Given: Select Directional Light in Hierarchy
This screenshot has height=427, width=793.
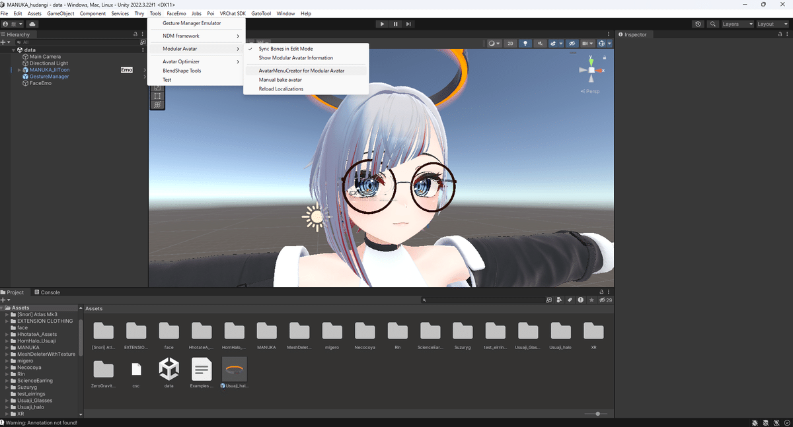Looking at the screenshot, I should 48,63.
